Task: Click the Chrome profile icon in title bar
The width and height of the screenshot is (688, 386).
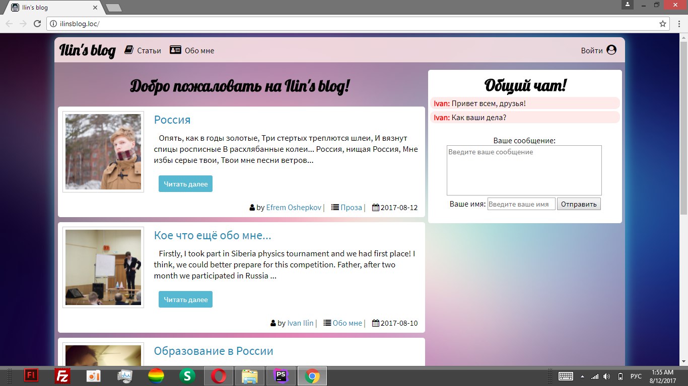Action: pos(628,5)
